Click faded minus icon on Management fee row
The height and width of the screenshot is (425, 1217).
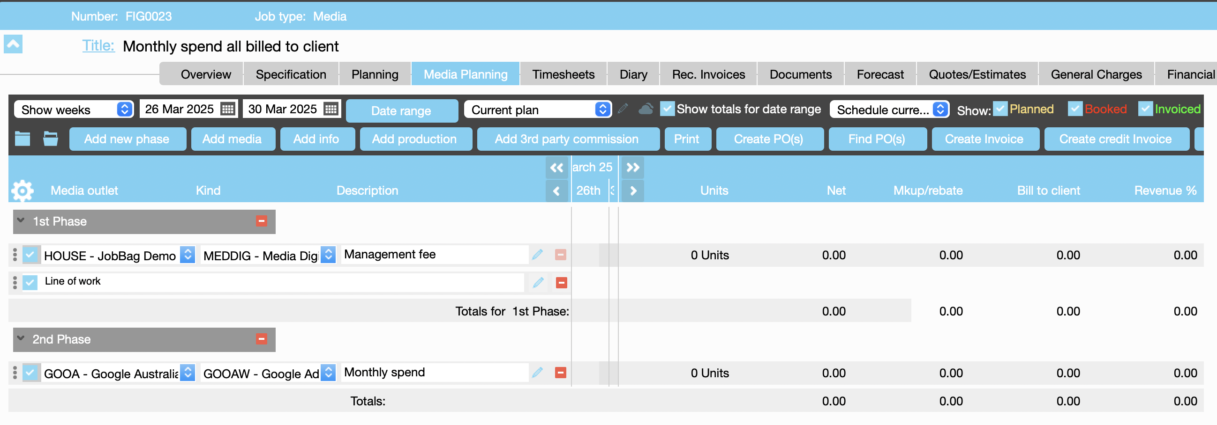(x=561, y=255)
